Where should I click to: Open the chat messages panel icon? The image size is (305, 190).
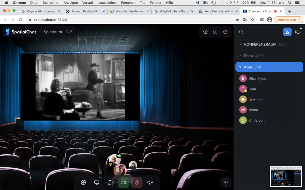pyautogui.click(x=297, y=32)
